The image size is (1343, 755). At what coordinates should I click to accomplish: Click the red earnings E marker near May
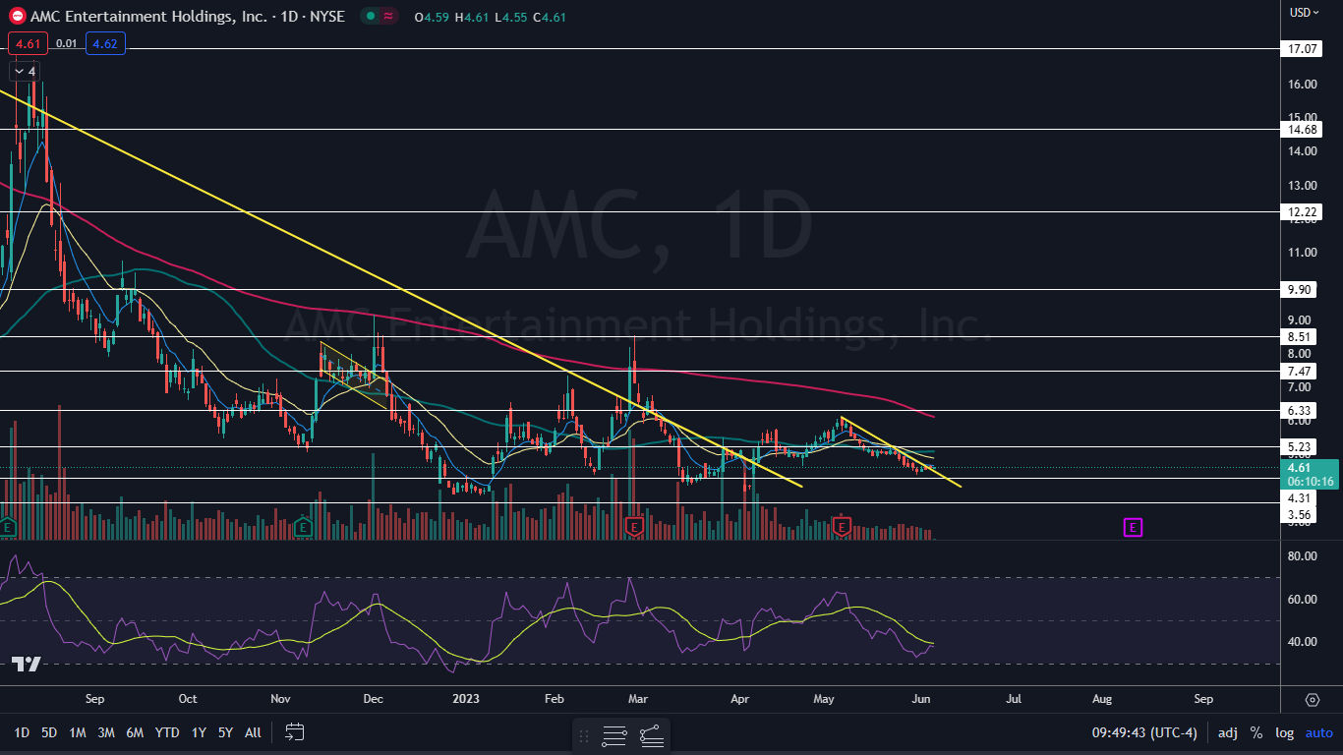tap(842, 528)
